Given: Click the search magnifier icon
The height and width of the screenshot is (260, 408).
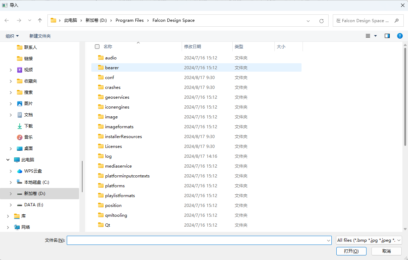Looking at the screenshot, I should click(x=396, y=21).
